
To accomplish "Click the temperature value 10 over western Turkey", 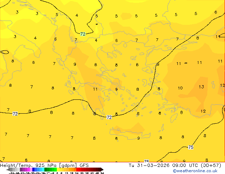I will tap(180, 88).
